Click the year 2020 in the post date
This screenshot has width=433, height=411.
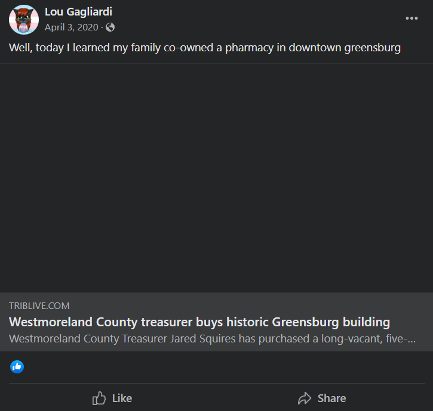88,27
